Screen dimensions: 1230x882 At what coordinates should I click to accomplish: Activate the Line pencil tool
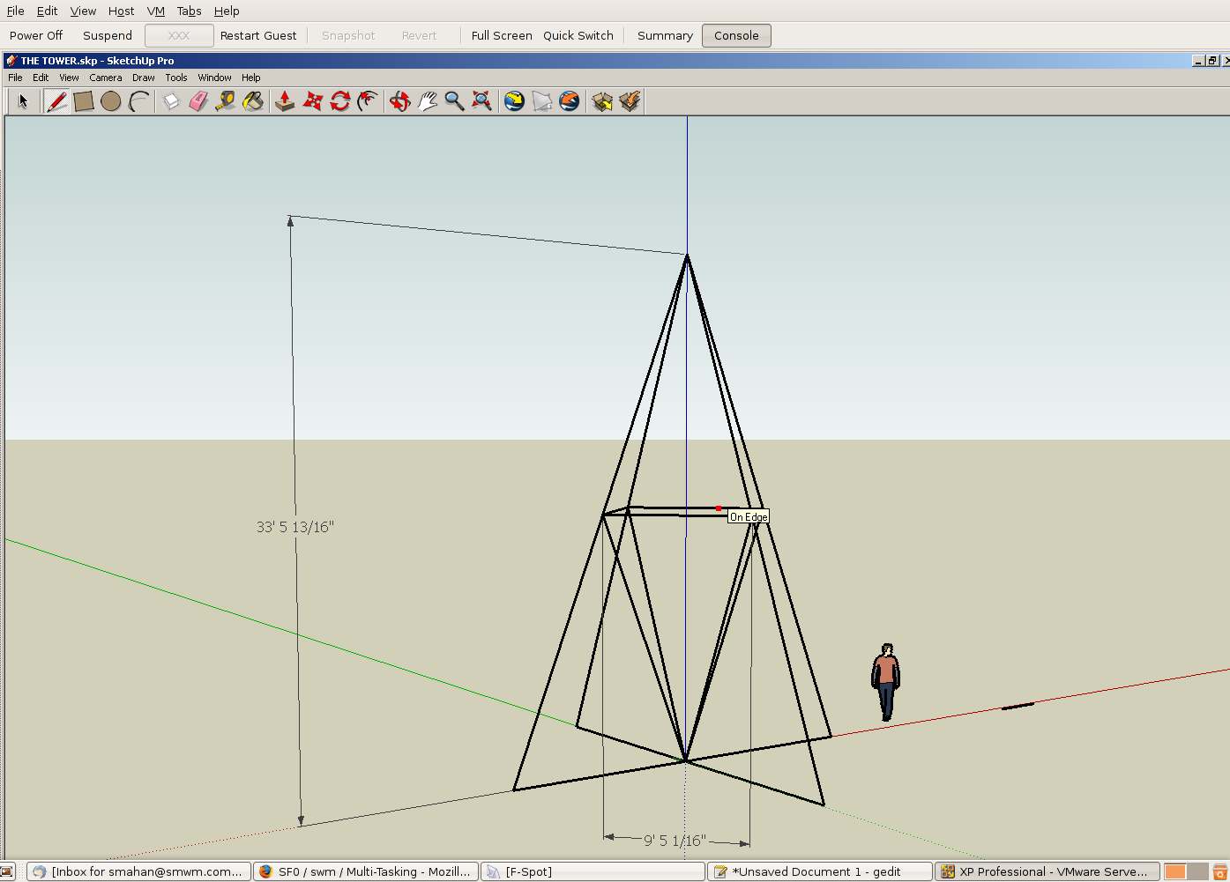click(x=56, y=101)
